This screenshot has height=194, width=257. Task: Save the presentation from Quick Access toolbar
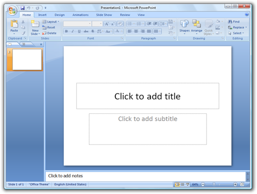[22, 8]
